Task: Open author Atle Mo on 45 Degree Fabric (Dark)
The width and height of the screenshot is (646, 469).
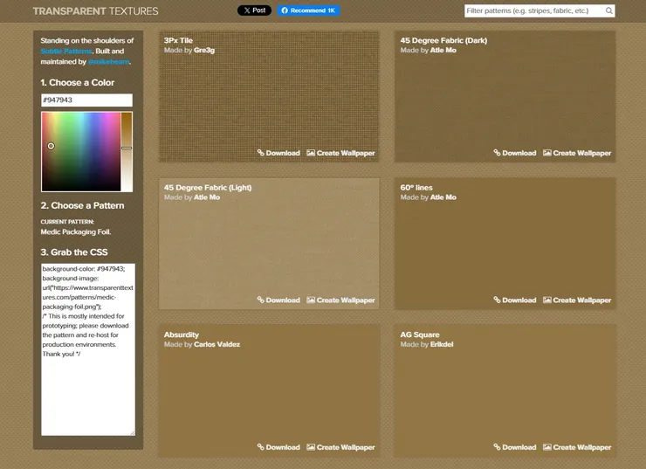Action: point(443,50)
